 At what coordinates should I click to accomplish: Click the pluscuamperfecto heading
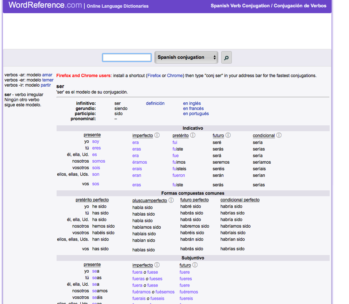150,201
